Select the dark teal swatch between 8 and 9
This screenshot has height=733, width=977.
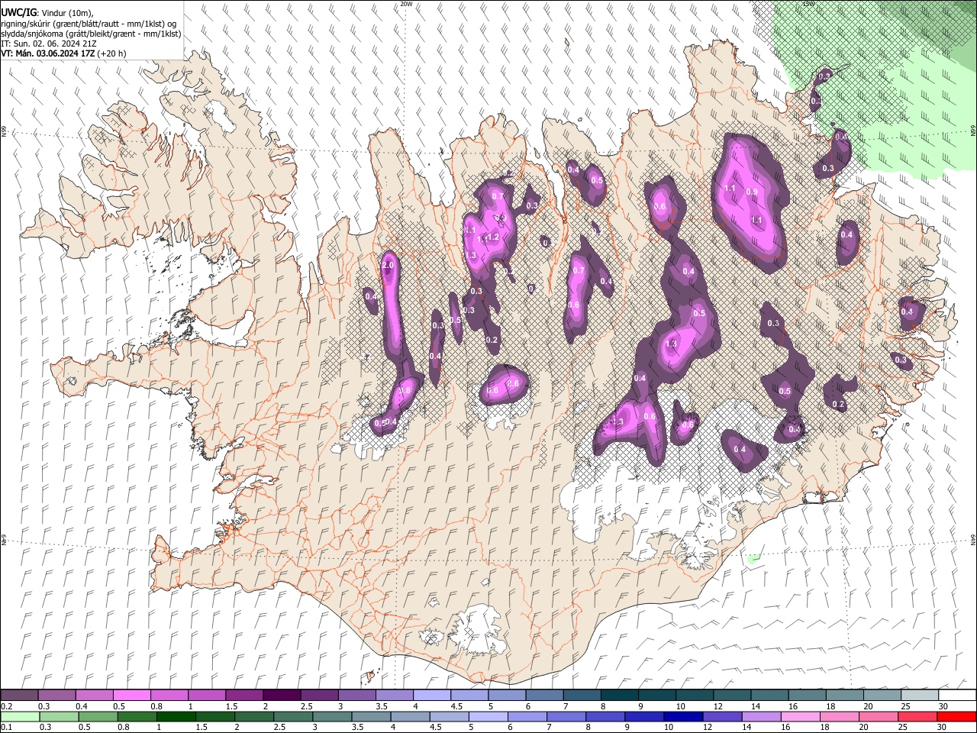click(x=620, y=695)
